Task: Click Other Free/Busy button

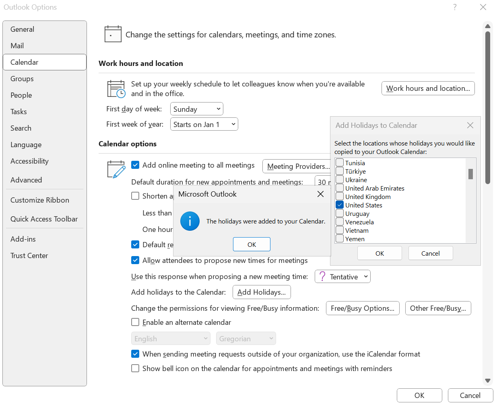Action: pos(438,308)
